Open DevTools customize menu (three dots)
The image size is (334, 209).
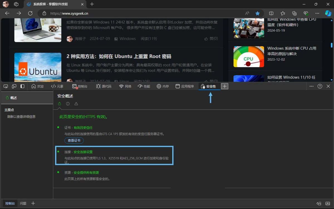pyautogui.click(x=311, y=86)
